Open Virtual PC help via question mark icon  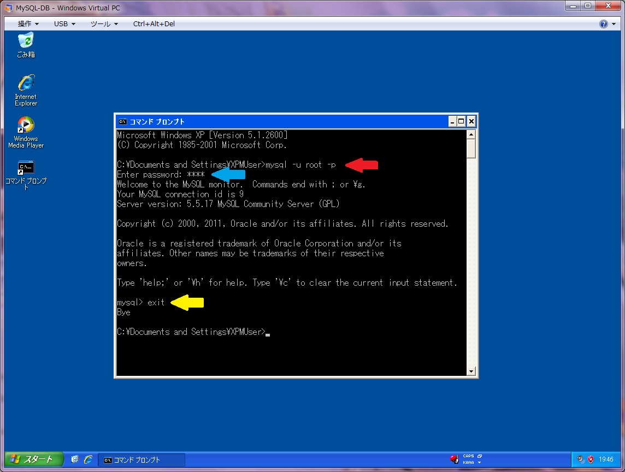[604, 24]
